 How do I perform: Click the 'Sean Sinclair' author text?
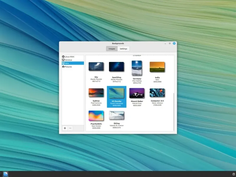coord(96,126)
